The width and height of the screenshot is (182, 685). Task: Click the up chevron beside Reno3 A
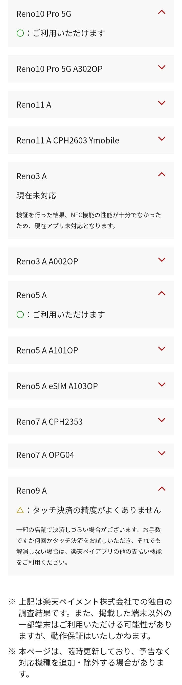tap(162, 174)
